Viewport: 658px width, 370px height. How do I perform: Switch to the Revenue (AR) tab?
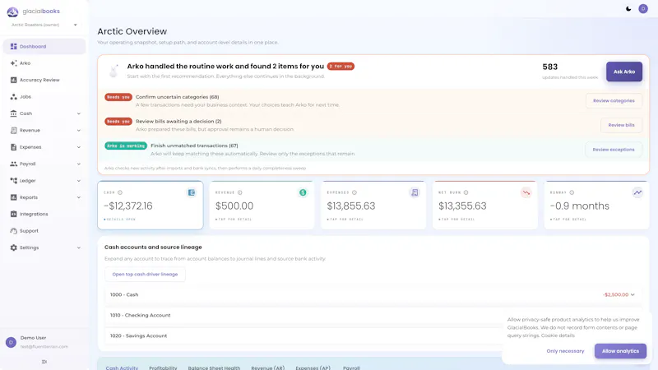[268, 368]
